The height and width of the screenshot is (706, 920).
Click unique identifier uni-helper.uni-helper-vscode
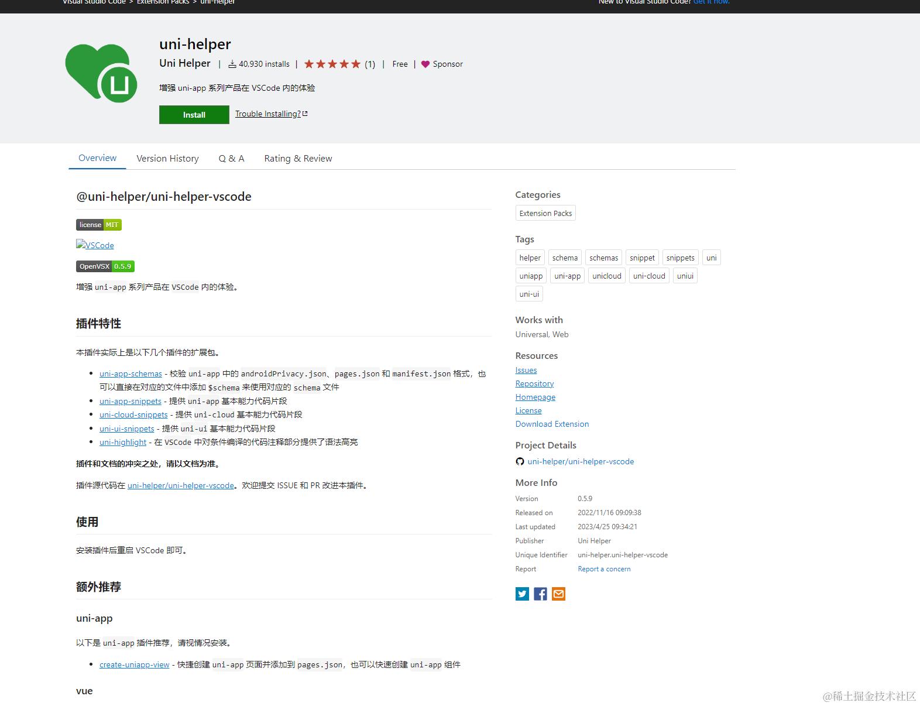pyautogui.click(x=623, y=555)
